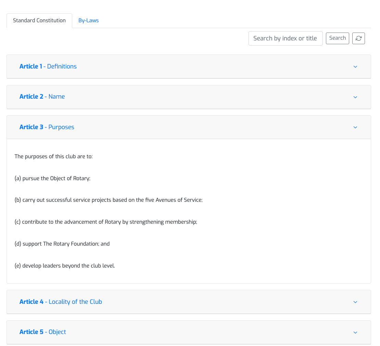The width and height of the screenshot is (380, 346).
Task: Select the Standard Constitution tab
Action: click(x=39, y=21)
